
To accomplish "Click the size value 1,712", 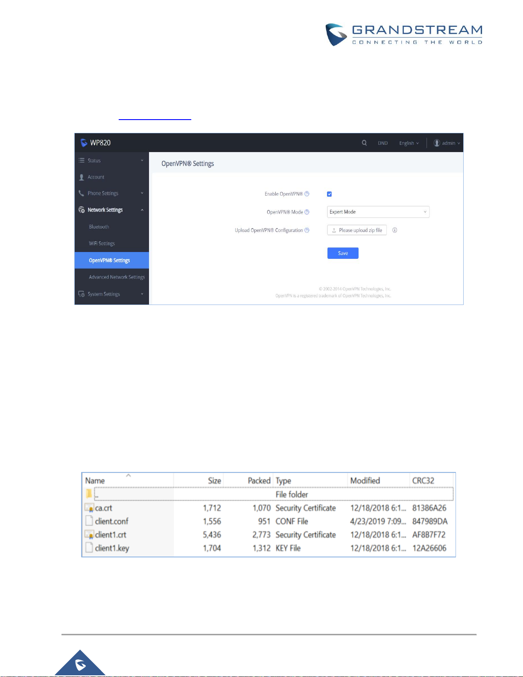I will pyautogui.click(x=212, y=508).
